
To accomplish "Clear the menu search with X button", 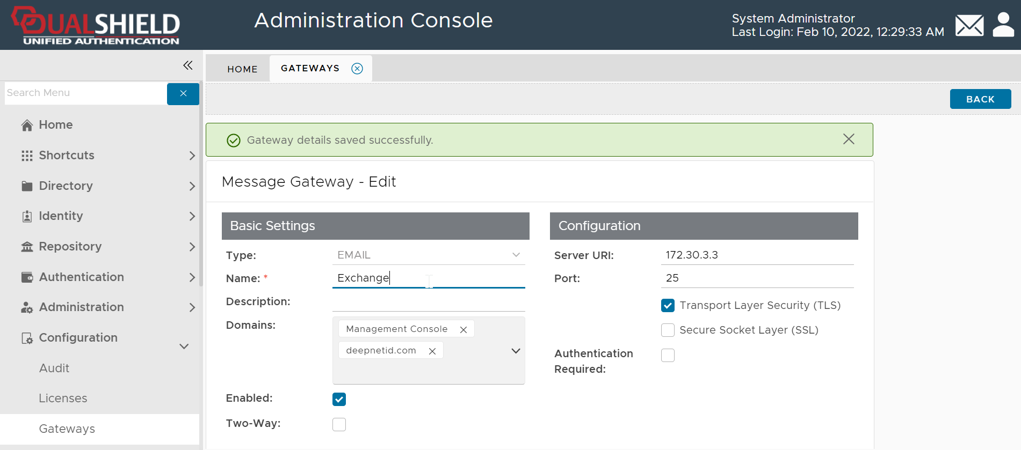I will pyautogui.click(x=183, y=93).
